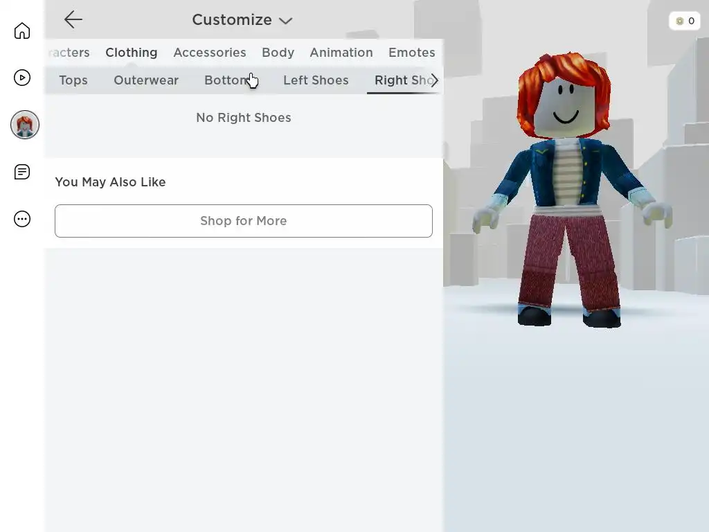Open the chat messages icon in sidebar

(21, 172)
